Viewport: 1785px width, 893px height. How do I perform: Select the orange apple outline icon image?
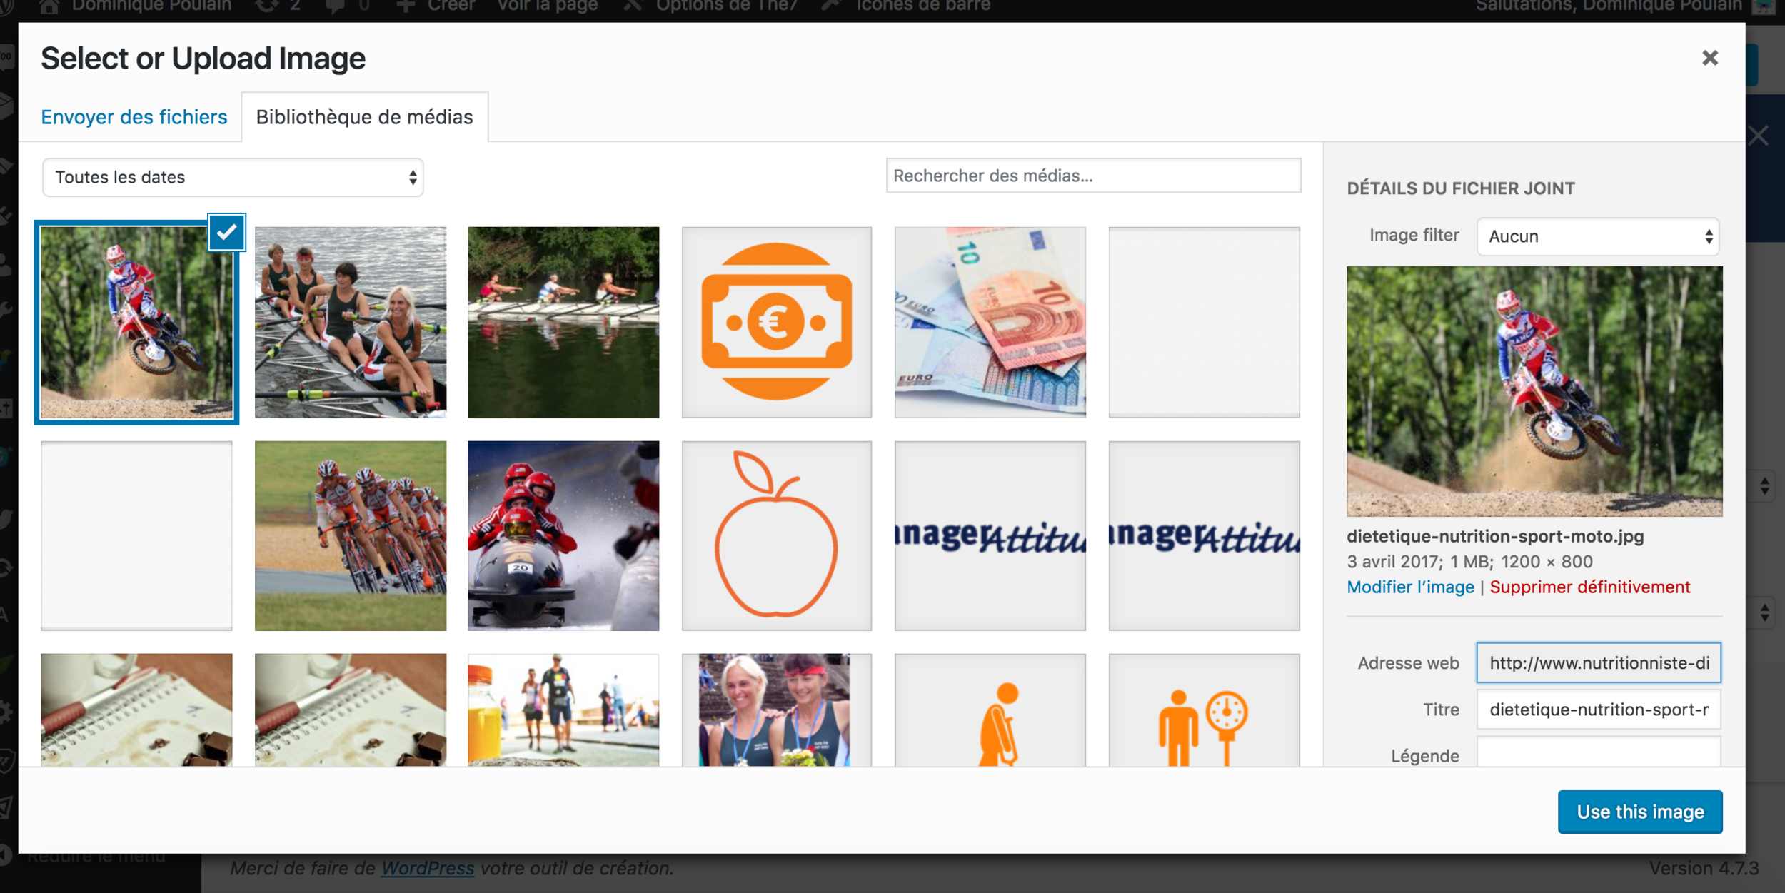coord(776,535)
